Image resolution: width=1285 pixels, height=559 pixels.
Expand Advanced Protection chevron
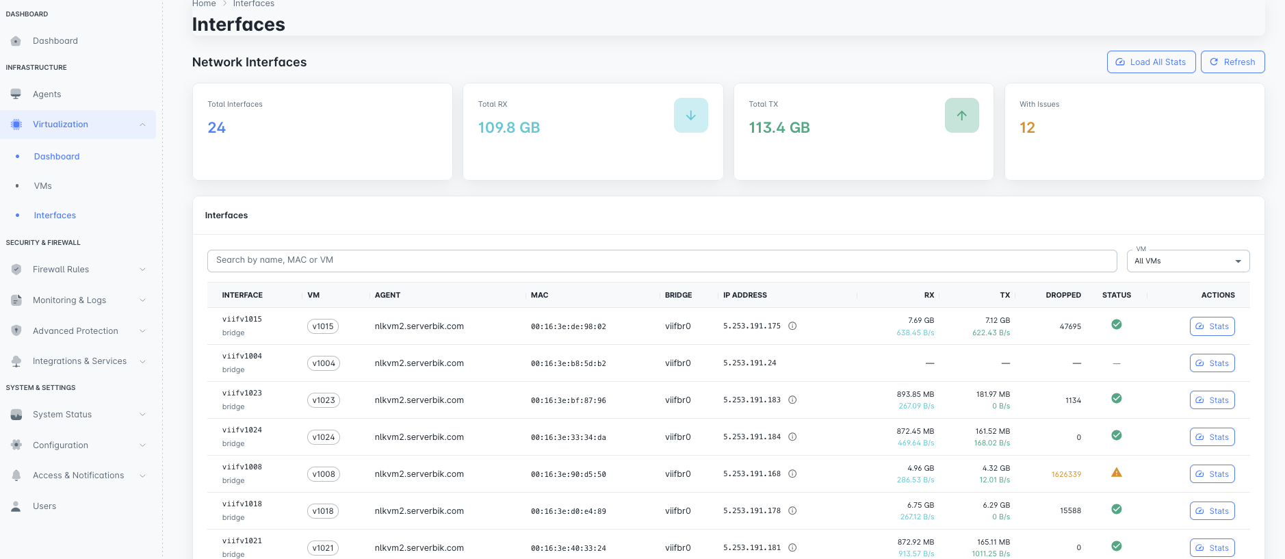142,331
